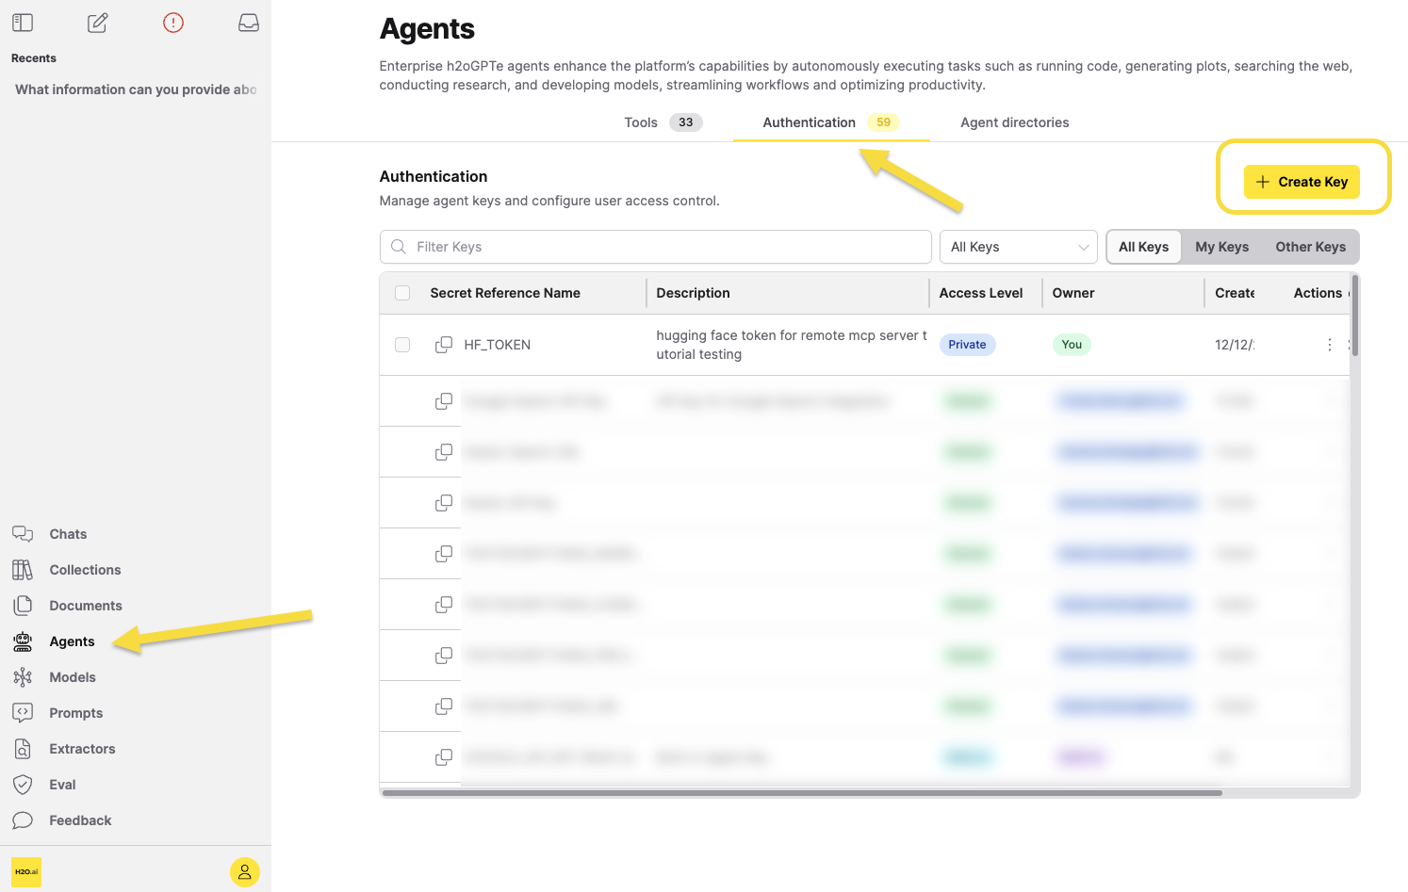Open the red alert notification icon
The width and height of the screenshot is (1408, 892).
[173, 23]
